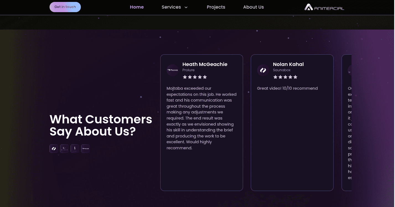
Task: Expand the Services dropdown chevron
Action: tap(186, 7)
